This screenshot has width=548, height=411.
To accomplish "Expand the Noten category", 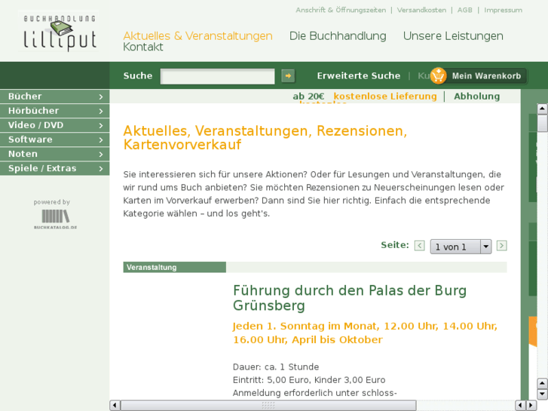I will pyautogui.click(x=54, y=154).
